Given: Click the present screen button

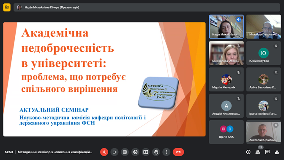Looking at the screenshot, I should (x=146, y=152).
